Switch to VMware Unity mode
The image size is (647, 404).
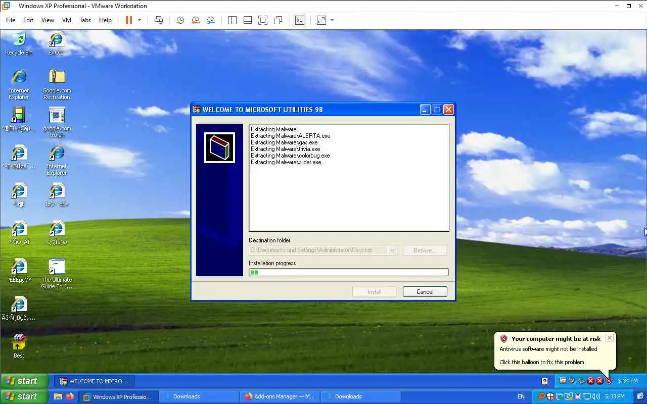[x=278, y=20]
